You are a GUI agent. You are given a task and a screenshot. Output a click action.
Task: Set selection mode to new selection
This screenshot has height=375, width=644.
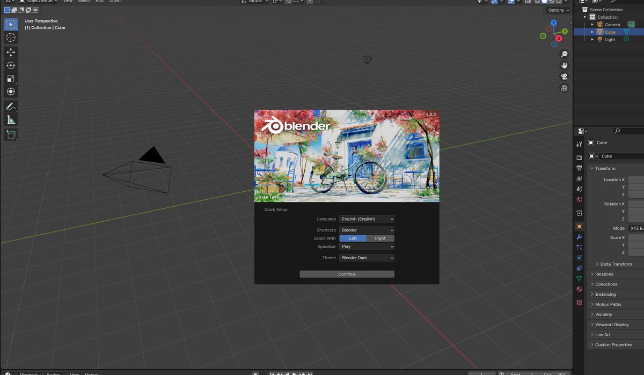7,10
